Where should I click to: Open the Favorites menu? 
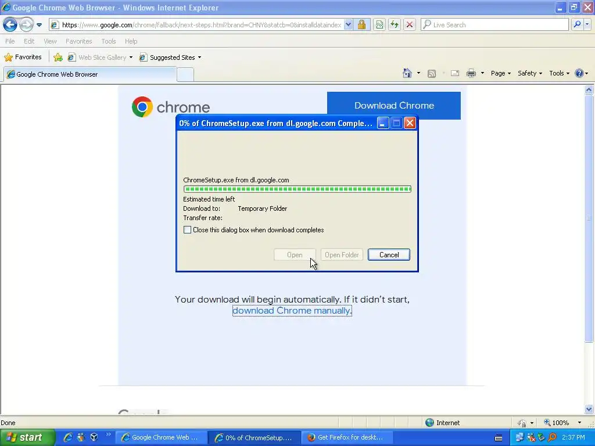pyautogui.click(x=78, y=41)
